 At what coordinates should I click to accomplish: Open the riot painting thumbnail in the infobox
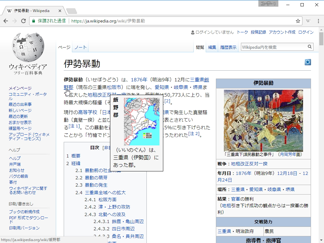tap(263, 121)
